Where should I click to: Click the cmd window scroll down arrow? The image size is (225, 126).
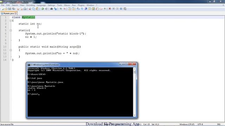[x=135, y=115]
